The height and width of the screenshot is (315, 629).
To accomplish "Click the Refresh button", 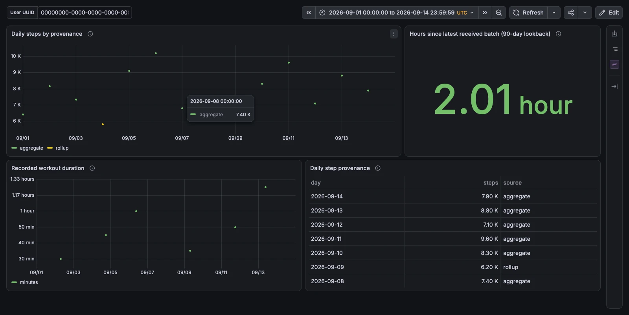I will click(x=528, y=13).
